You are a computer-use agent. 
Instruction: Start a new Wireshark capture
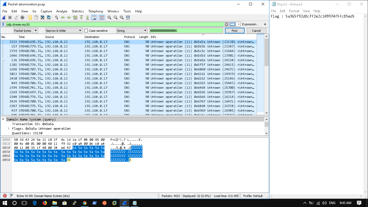[4, 18]
